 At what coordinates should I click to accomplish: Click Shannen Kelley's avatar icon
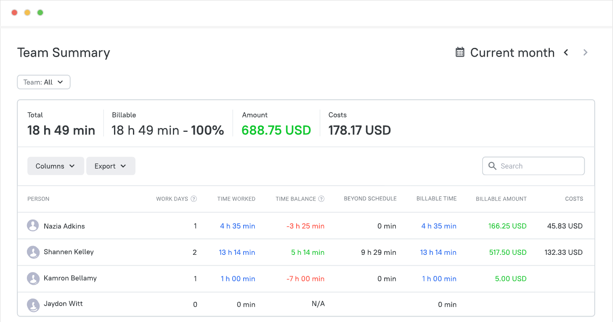point(33,252)
